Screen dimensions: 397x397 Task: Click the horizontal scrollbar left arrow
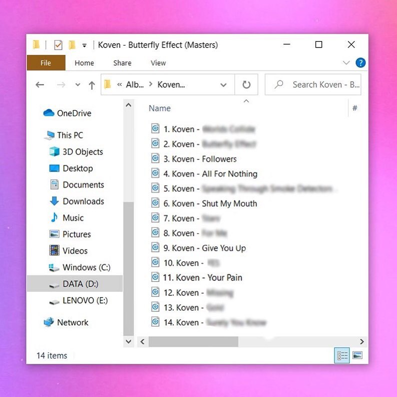(x=143, y=341)
